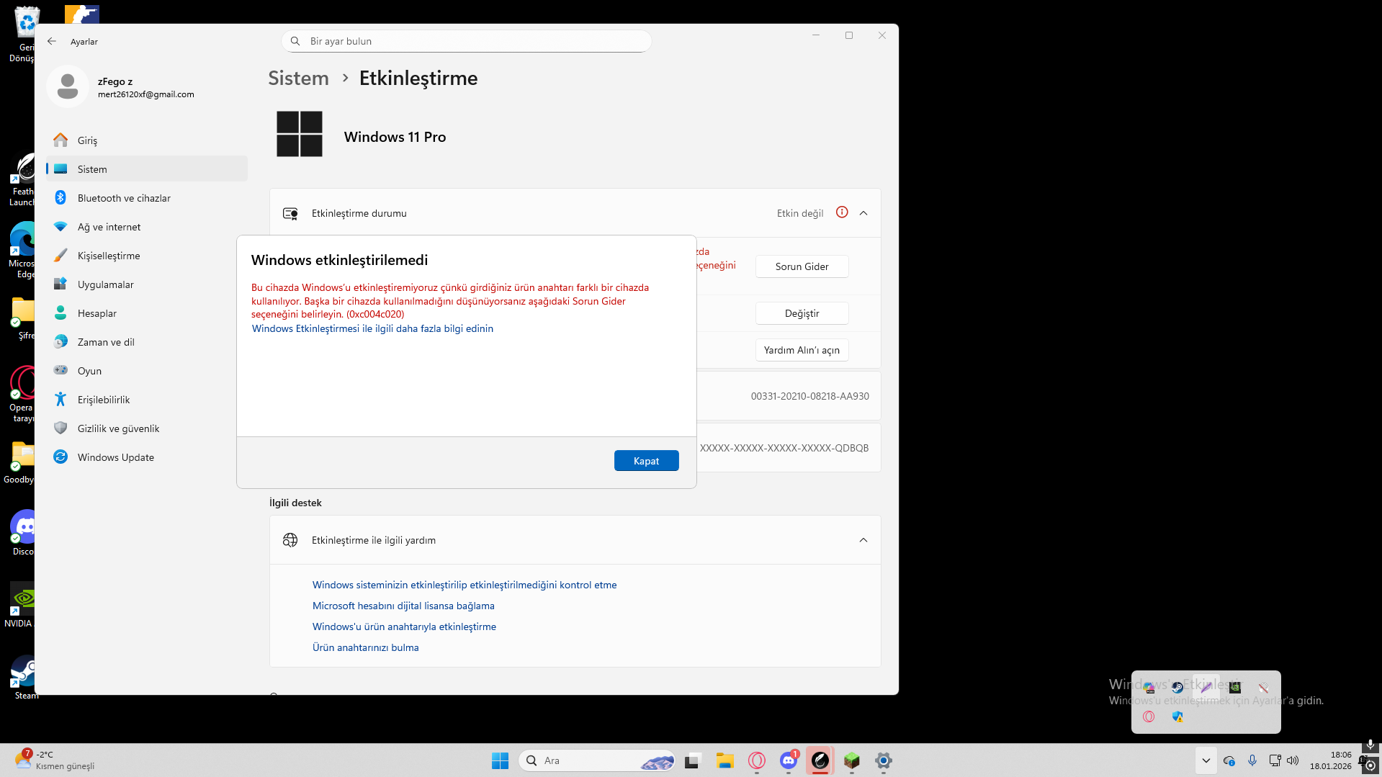
Task: Select the Opera desktop shortcut
Action: (22, 394)
